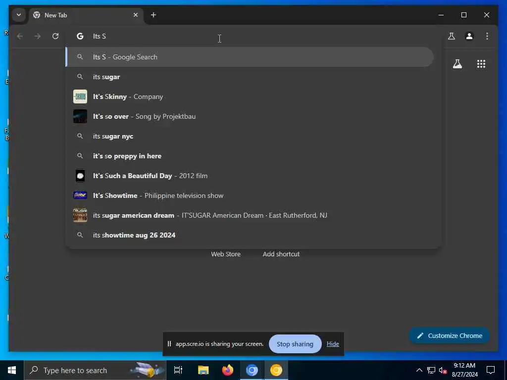Click the Google G icon in omnibox
The width and height of the screenshot is (507, 380).
point(80,36)
